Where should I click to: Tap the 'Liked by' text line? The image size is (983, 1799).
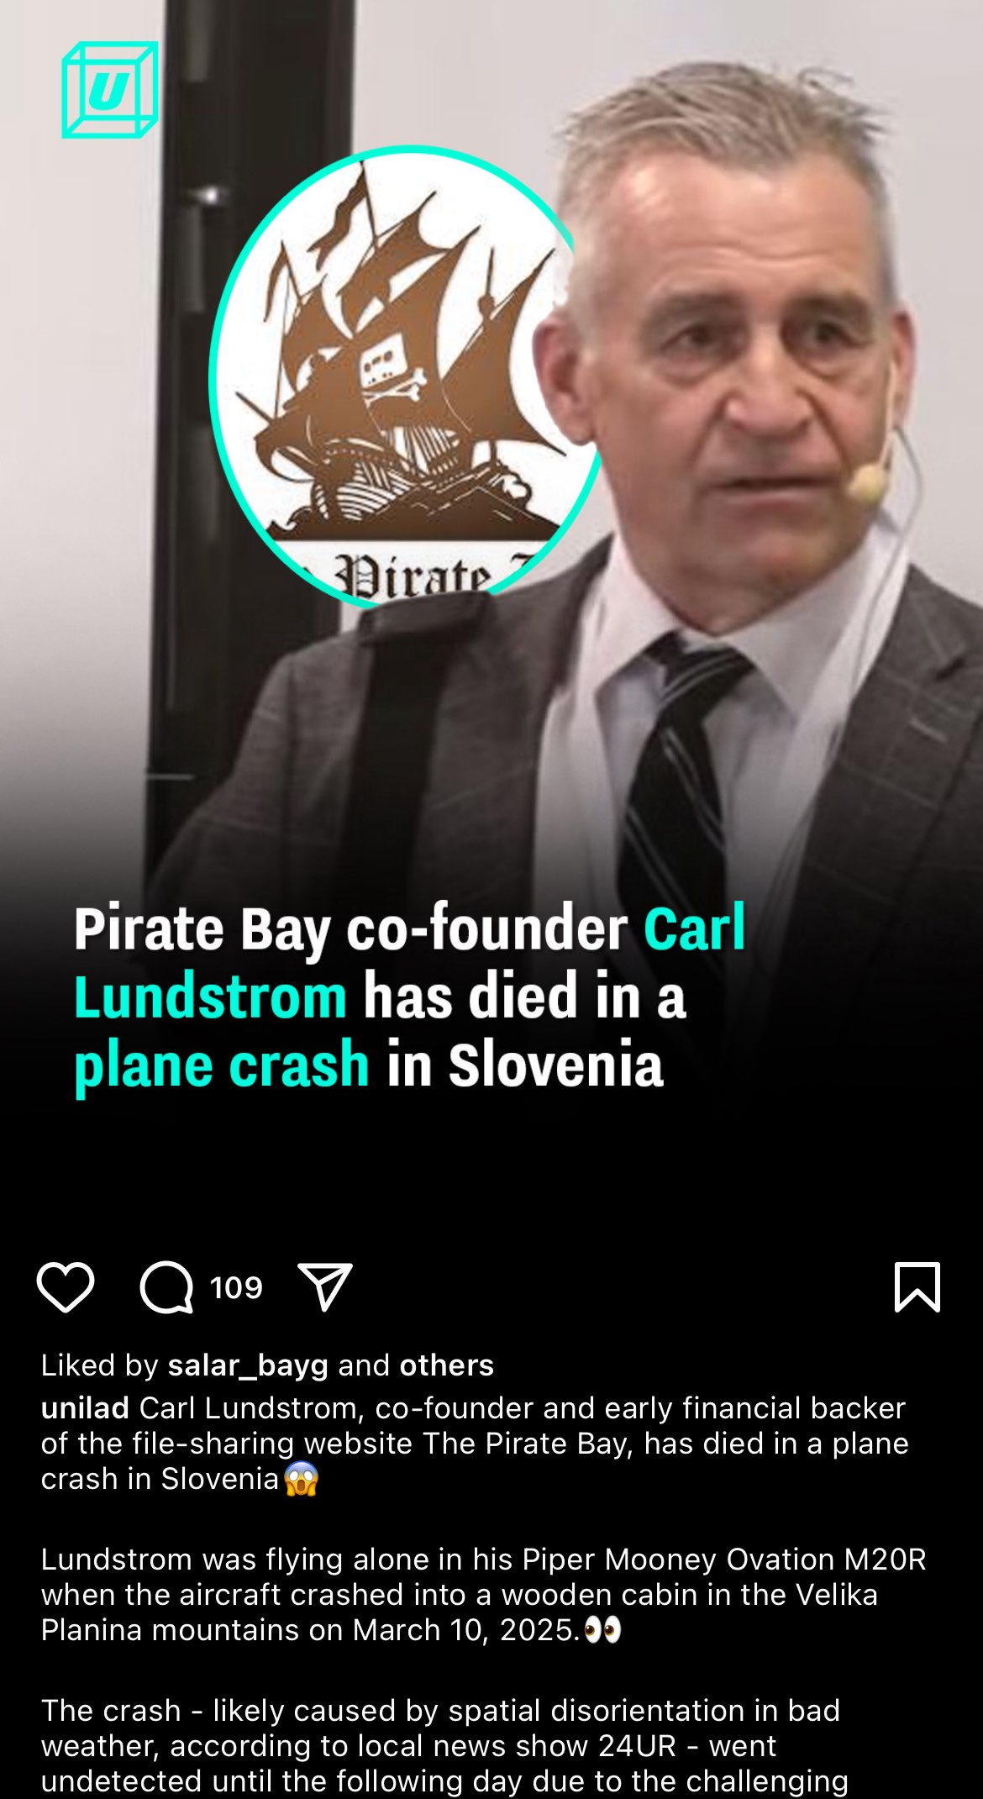pos(267,1365)
